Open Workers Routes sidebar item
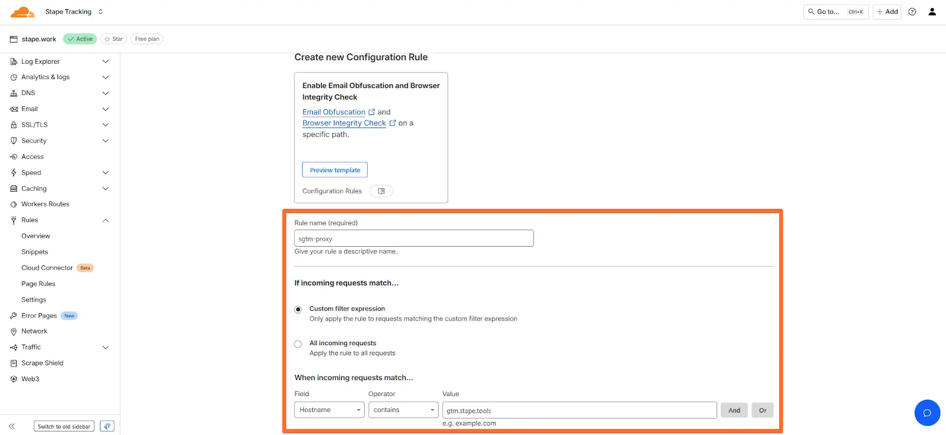Viewport: 946px width, 435px height. coord(46,204)
